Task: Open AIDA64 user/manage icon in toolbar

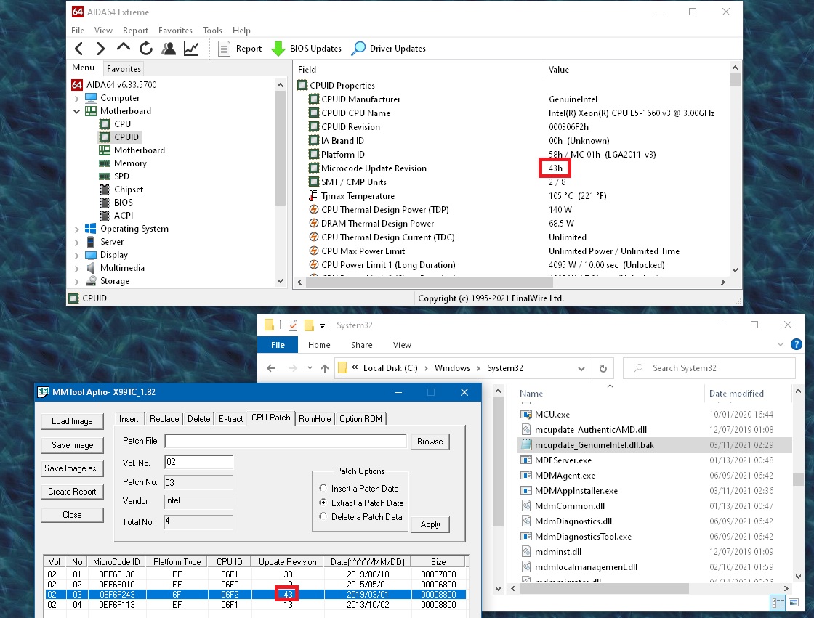Action: (168, 48)
